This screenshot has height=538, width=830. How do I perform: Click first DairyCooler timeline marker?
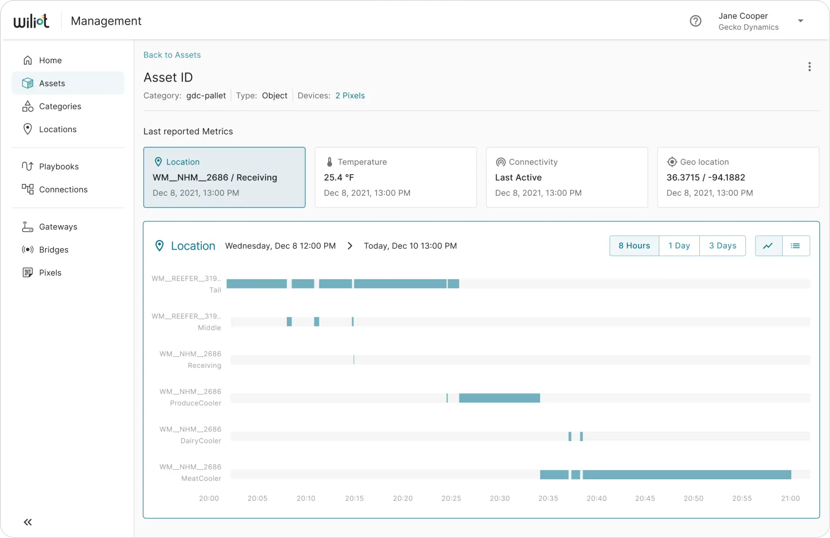[x=570, y=436]
